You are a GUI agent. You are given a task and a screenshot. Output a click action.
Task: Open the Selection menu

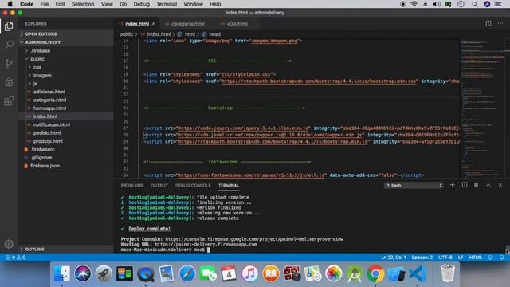click(x=83, y=4)
